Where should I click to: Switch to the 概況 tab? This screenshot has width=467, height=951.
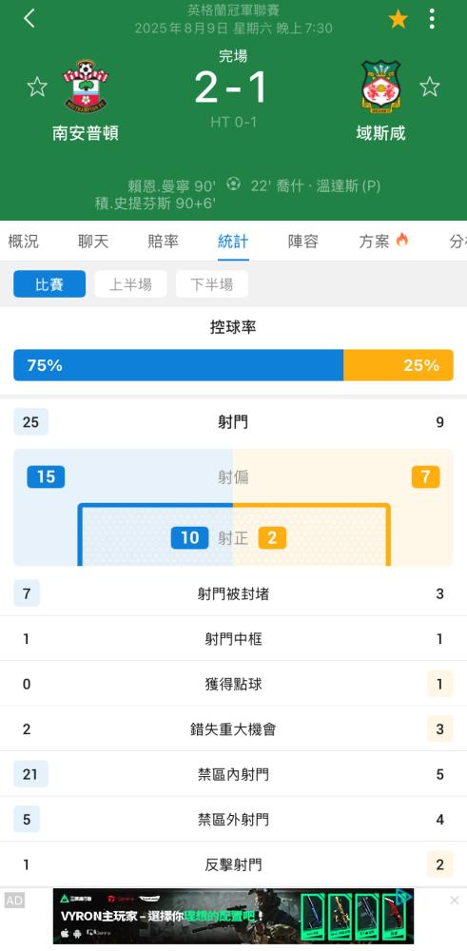(23, 242)
